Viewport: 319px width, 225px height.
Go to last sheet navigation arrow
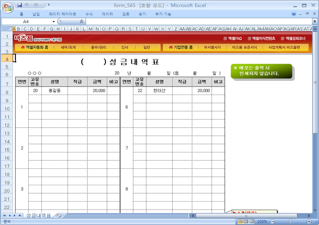(20, 216)
